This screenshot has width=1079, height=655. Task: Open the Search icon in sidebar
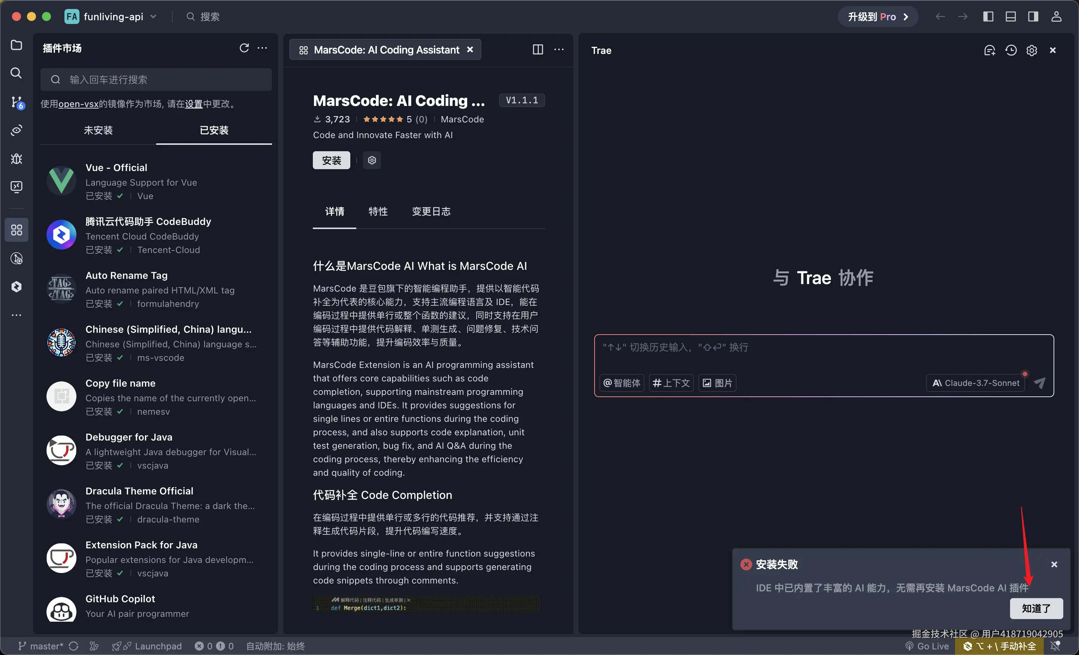tap(16, 73)
